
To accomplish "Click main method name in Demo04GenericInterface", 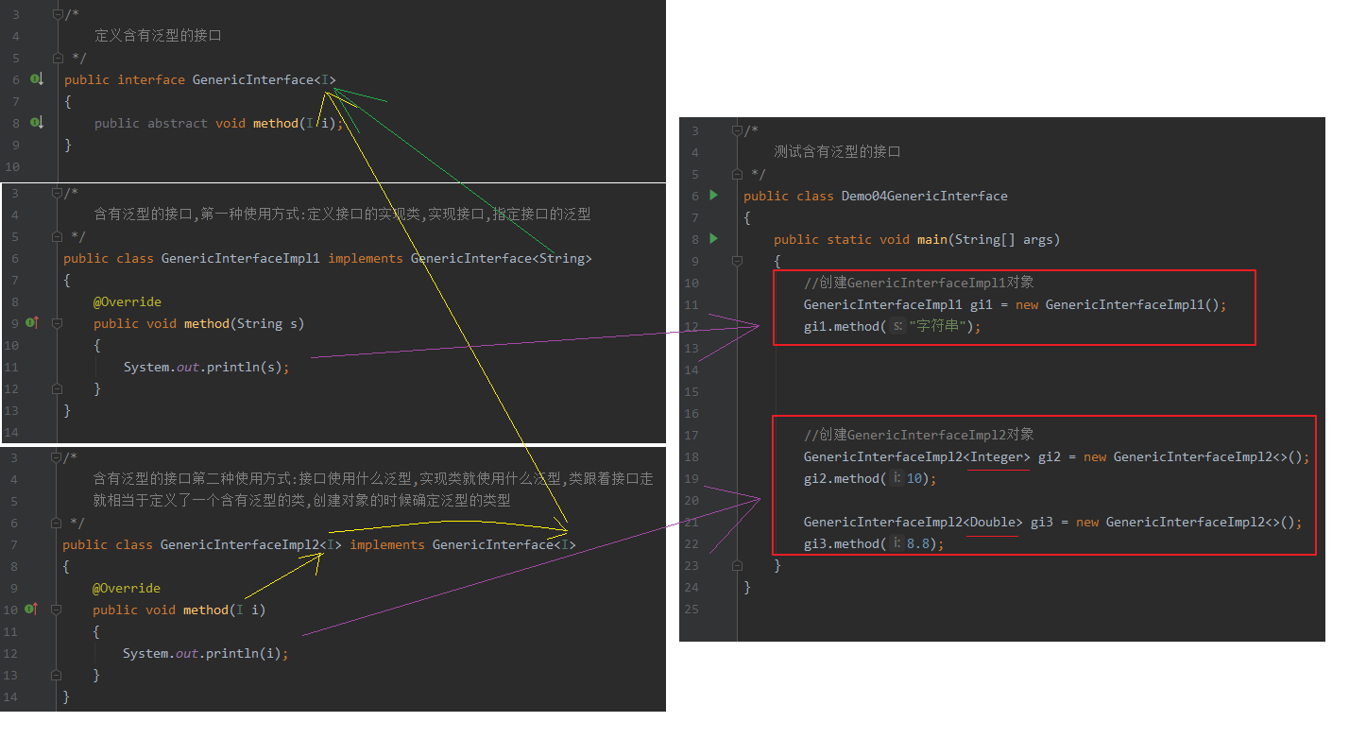I will (932, 239).
